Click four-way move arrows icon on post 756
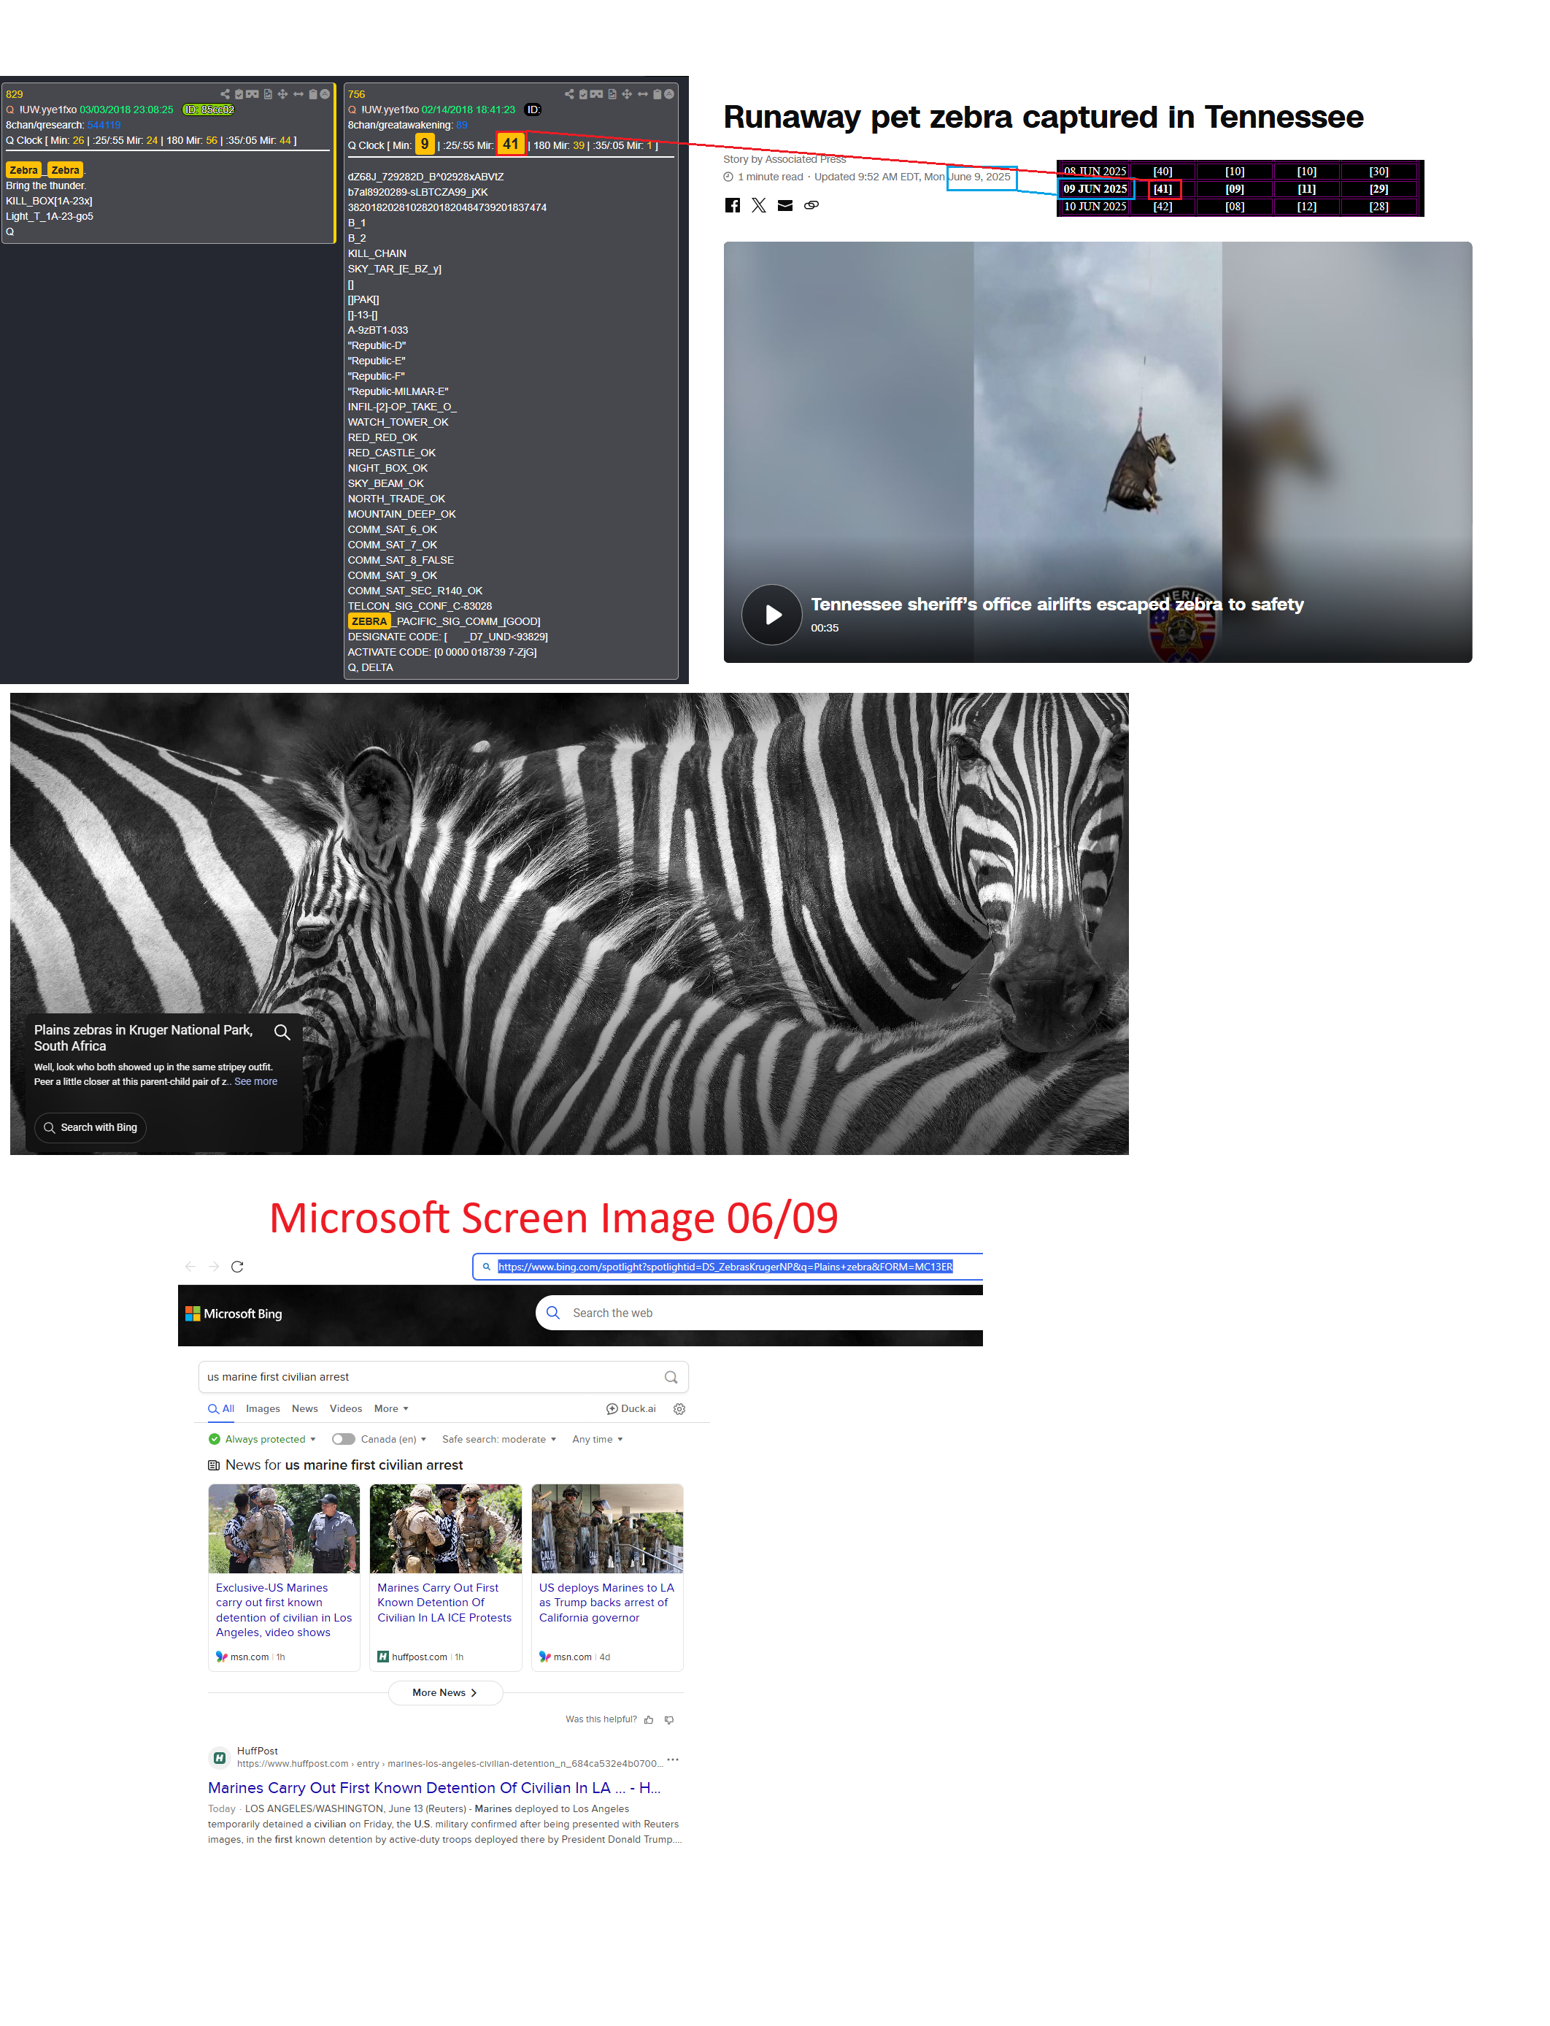1550x2026 pixels. pyautogui.click(x=628, y=94)
